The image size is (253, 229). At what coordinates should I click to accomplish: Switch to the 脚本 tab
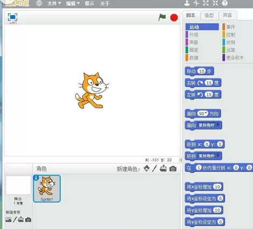click(x=191, y=16)
